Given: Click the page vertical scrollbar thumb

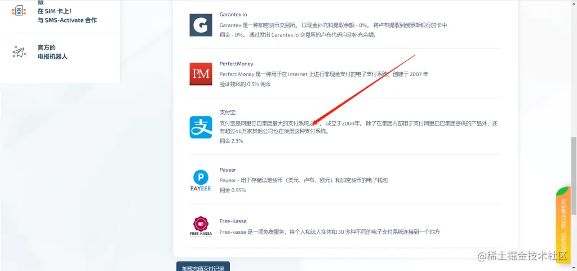Looking at the screenshot, I should [x=574, y=176].
